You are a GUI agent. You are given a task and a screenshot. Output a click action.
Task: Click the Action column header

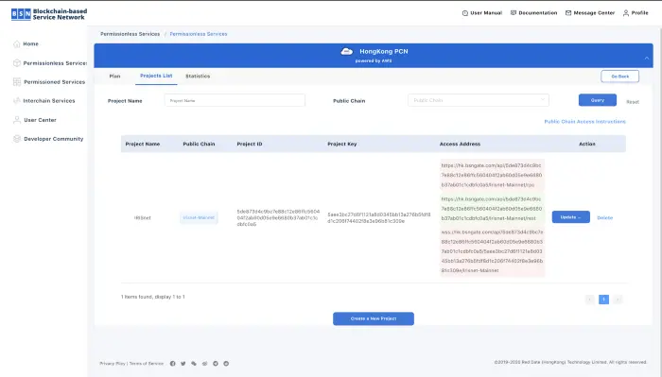pos(587,145)
